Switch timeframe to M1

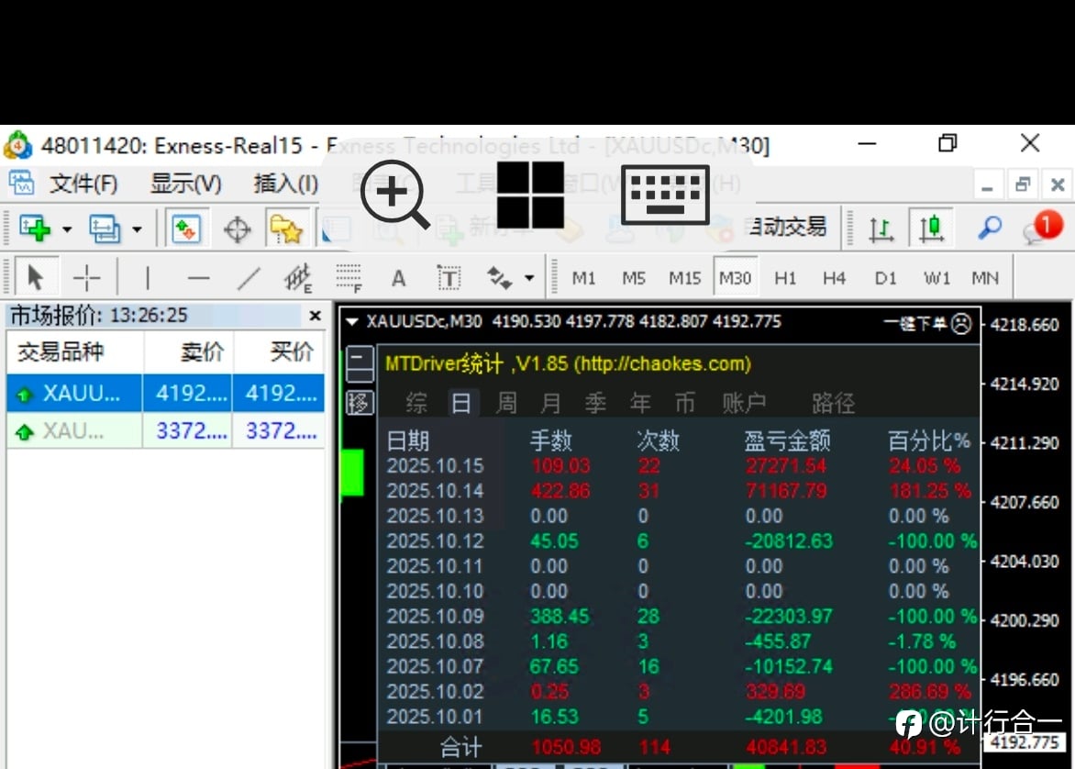pos(583,278)
